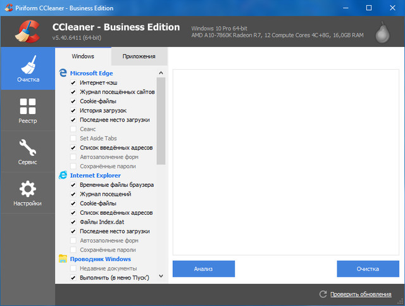This screenshot has height=306, width=405.
Task: Click the CCleaner logo in header
Action: tap(26, 30)
